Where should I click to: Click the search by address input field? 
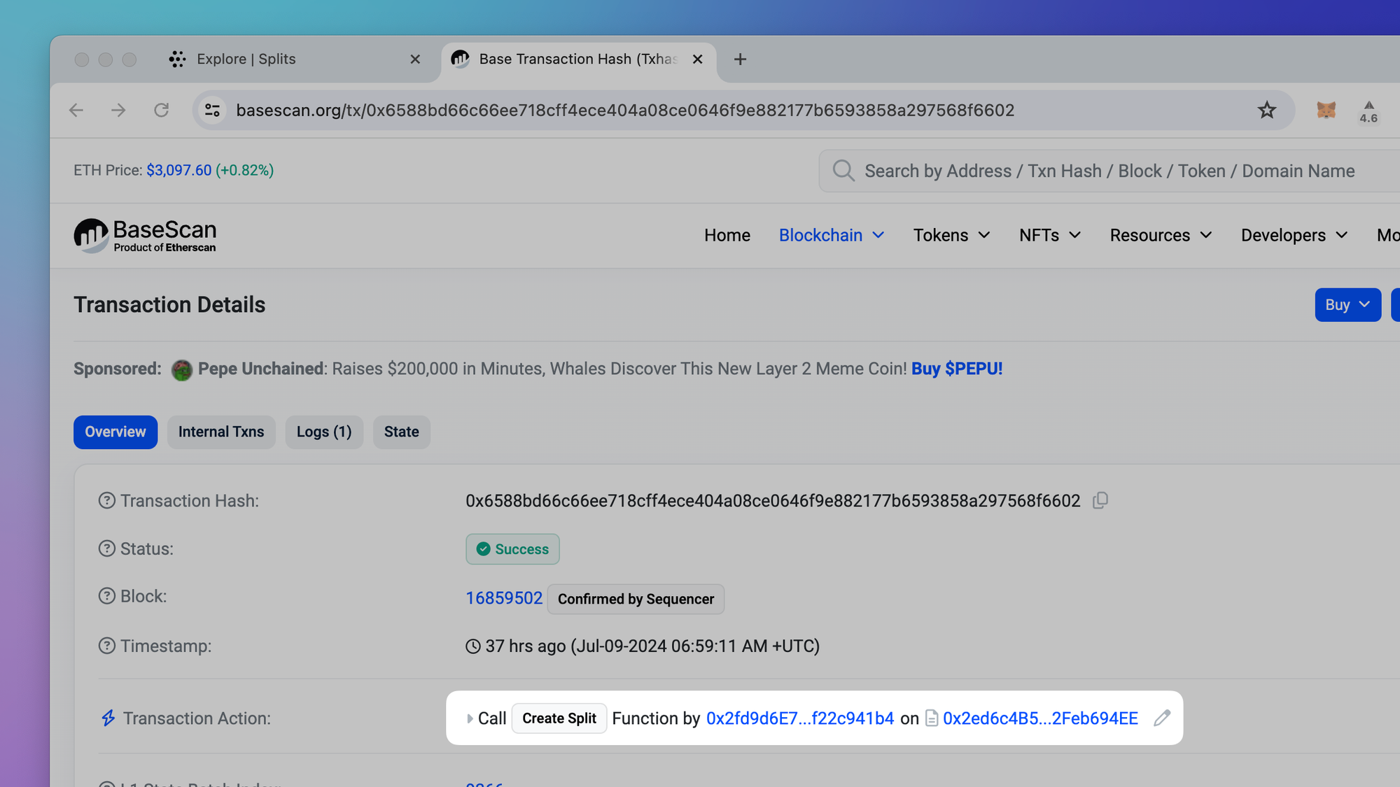(1109, 171)
